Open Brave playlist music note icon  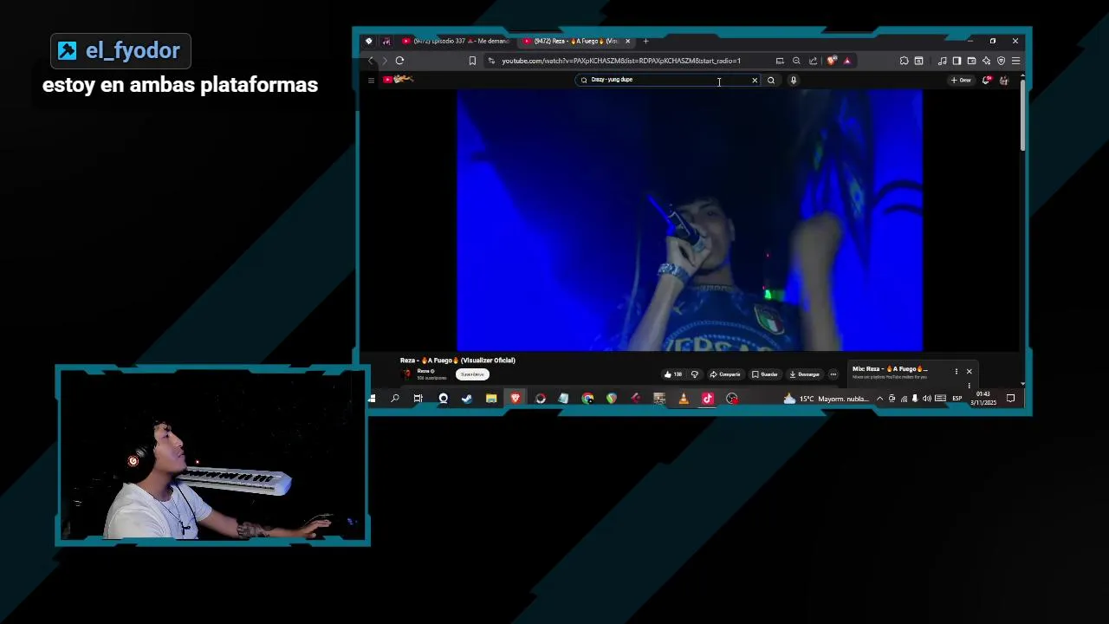[x=942, y=61]
